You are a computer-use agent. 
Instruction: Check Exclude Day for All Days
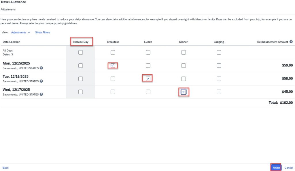coord(80,52)
